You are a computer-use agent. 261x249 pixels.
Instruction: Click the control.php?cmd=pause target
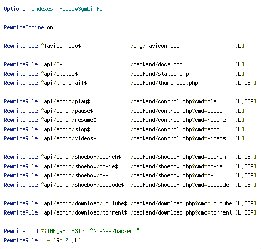(177, 111)
